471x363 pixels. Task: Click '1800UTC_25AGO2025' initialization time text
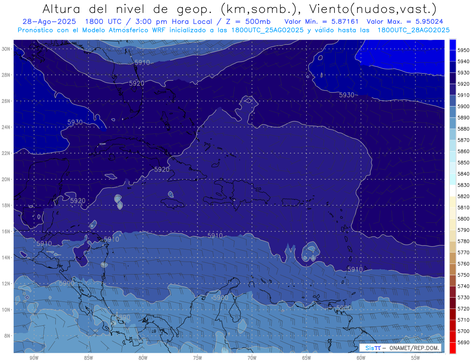[267, 30]
